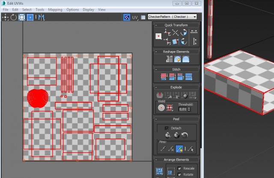Viewport: 274px width, 178px height.
Task: Open the Mapping menu
Action: click(x=55, y=9)
